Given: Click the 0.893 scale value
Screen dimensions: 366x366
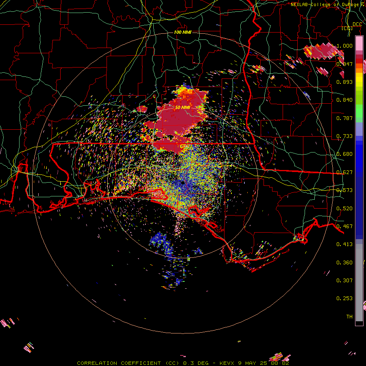Looking at the screenshot, I should (x=344, y=82).
